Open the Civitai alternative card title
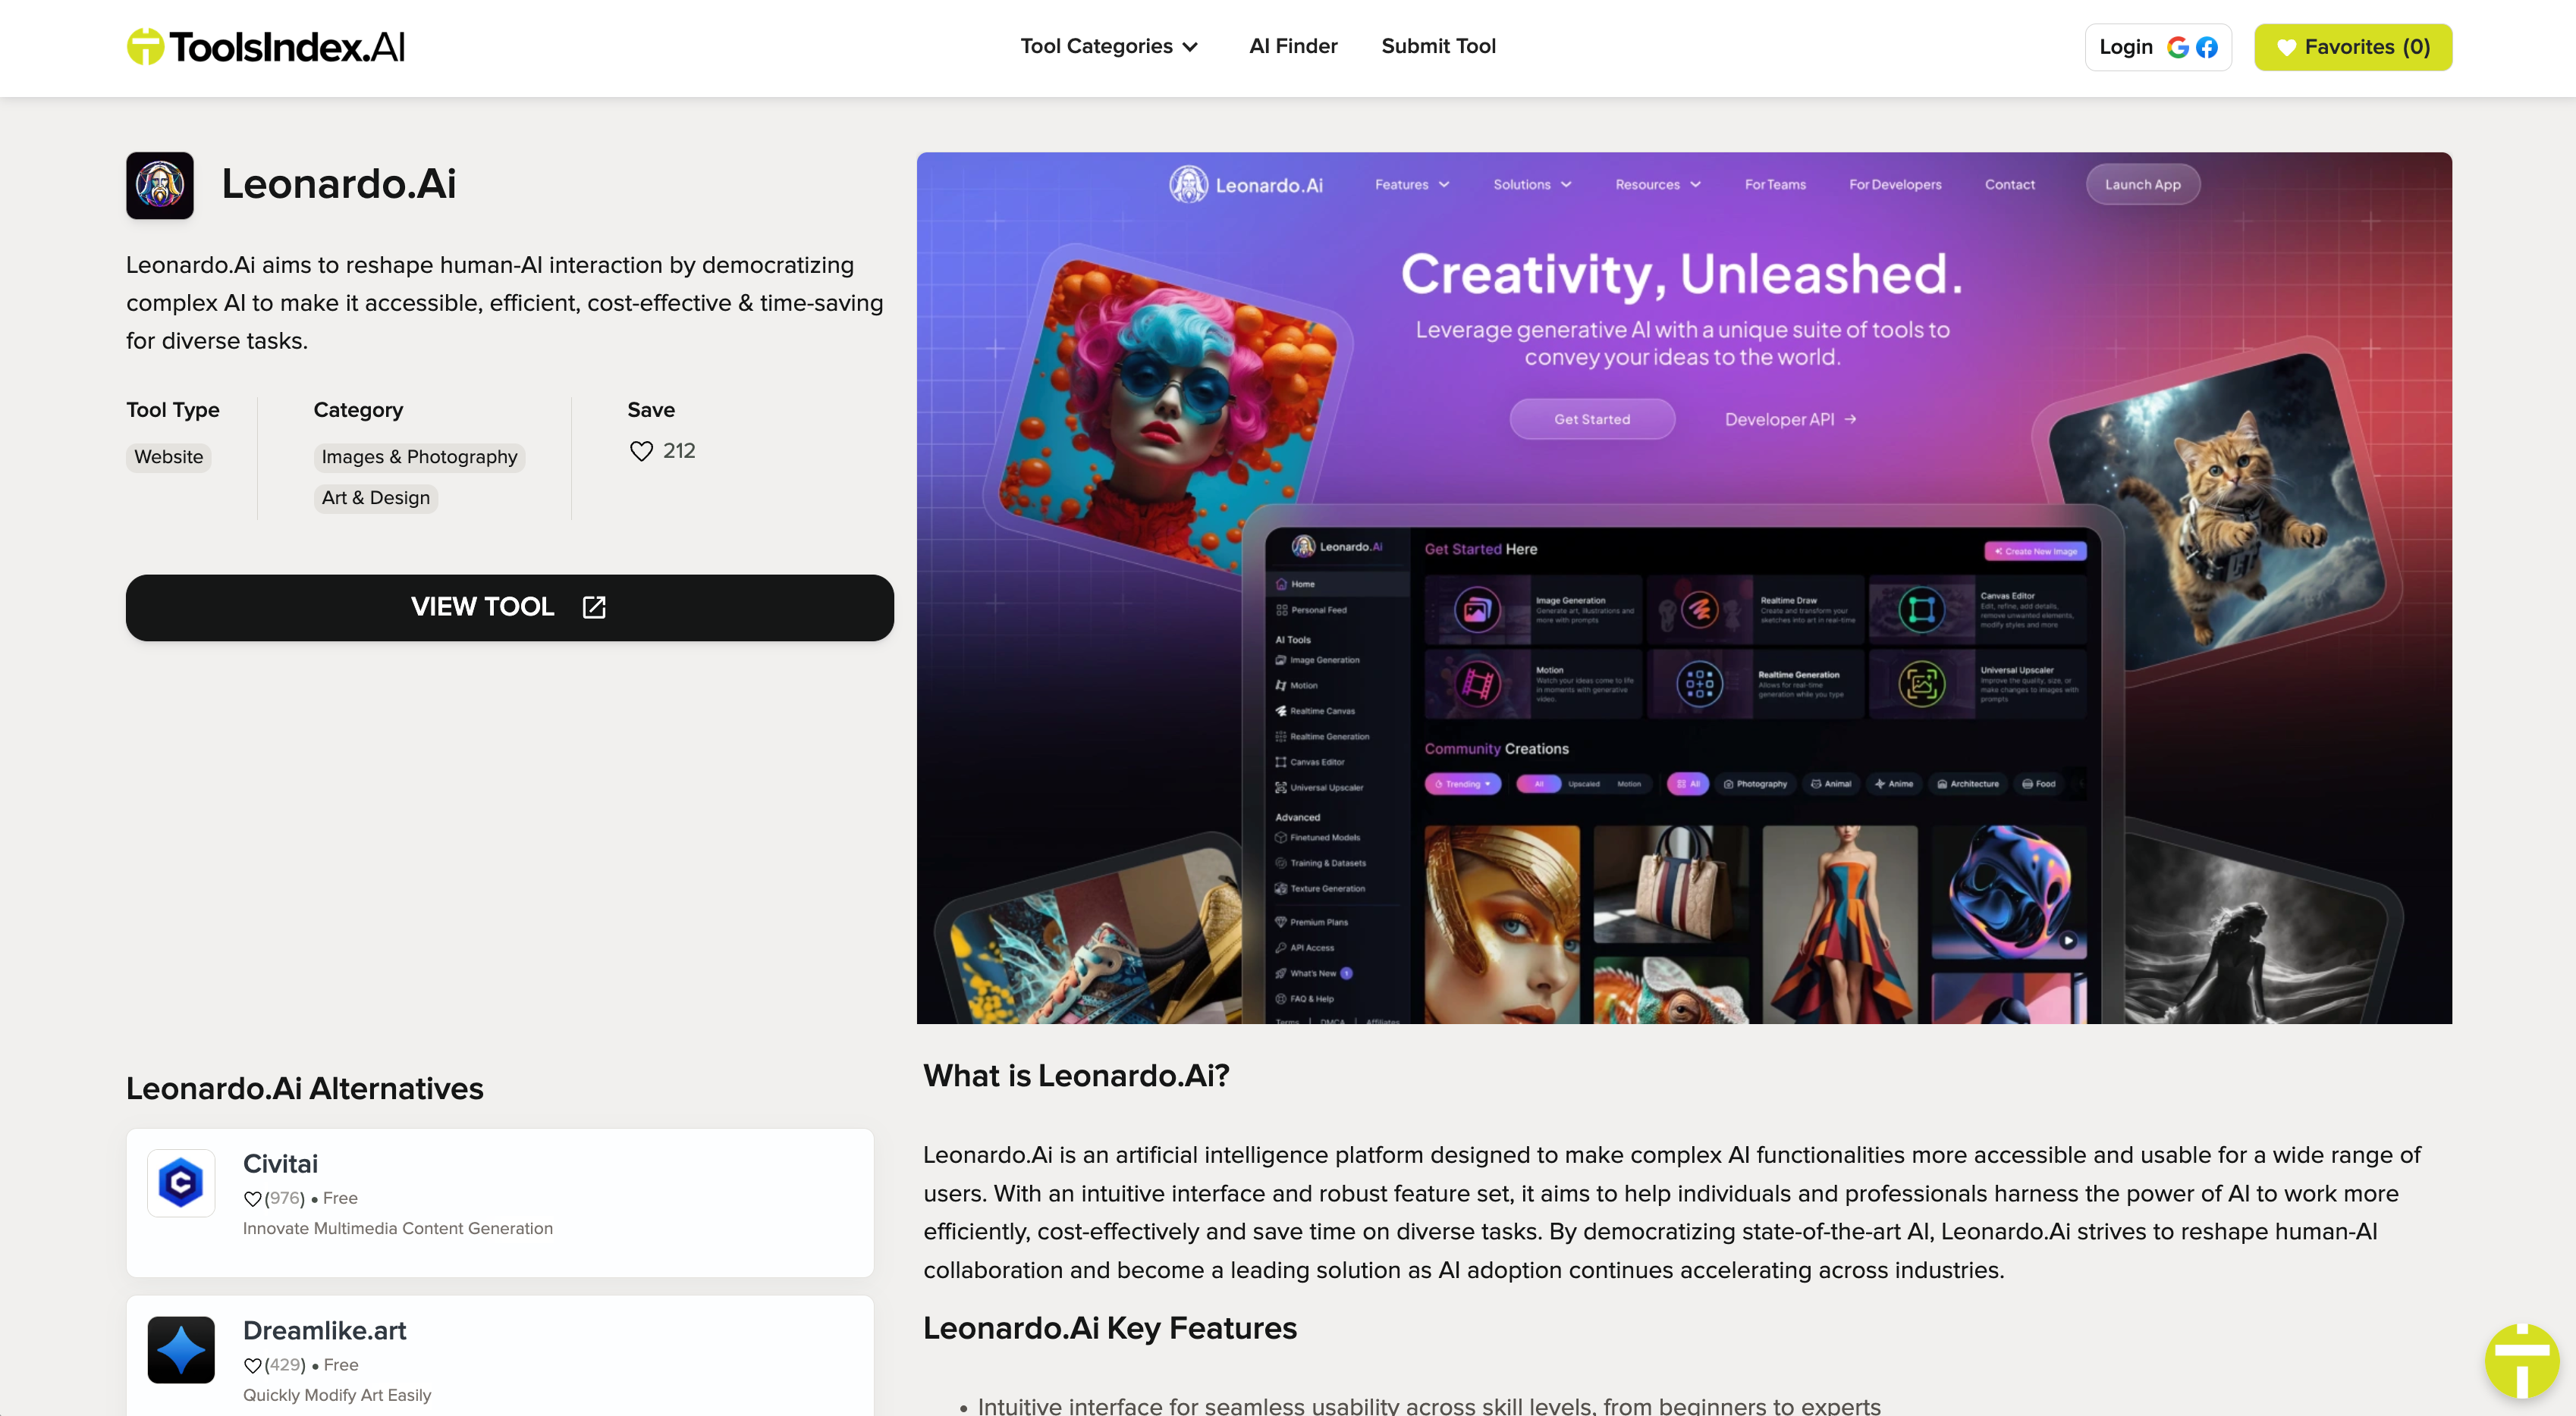This screenshot has width=2576, height=1416. coord(280,1163)
